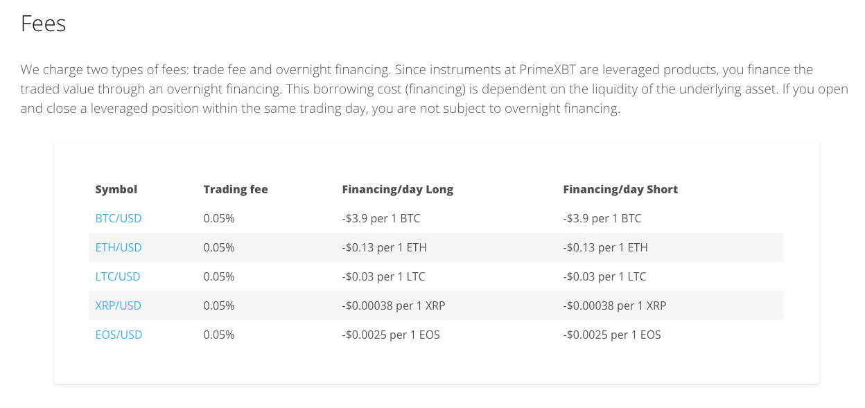Click the fees description paragraph text
The height and width of the screenshot is (408, 865).
[x=435, y=89]
